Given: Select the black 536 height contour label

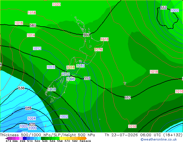Looking at the screenshot, I should pyautogui.click(x=21, y=88).
